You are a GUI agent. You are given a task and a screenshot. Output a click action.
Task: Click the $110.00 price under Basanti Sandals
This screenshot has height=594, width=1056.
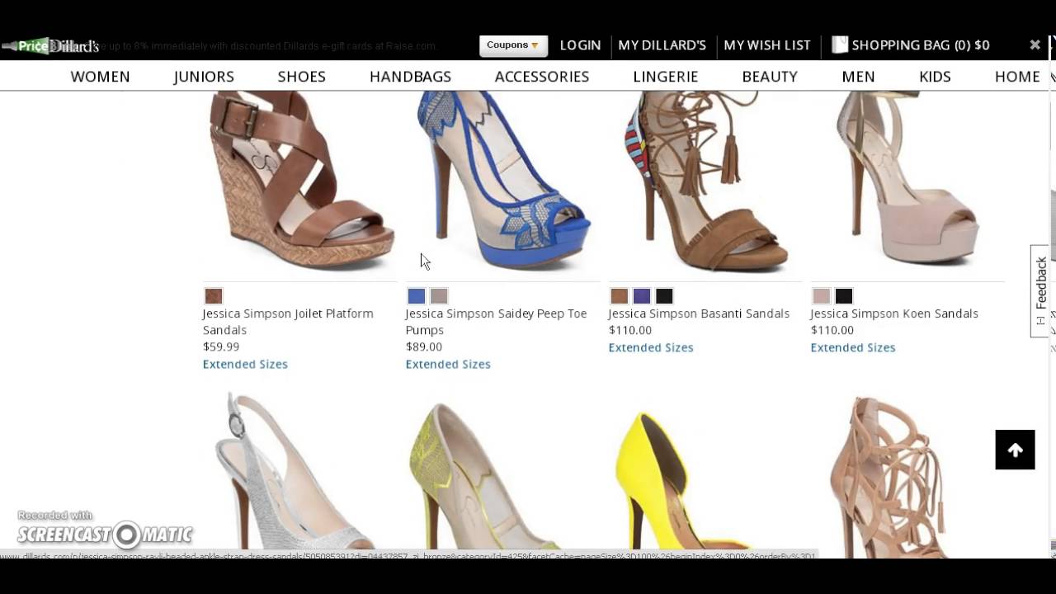point(630,330)
